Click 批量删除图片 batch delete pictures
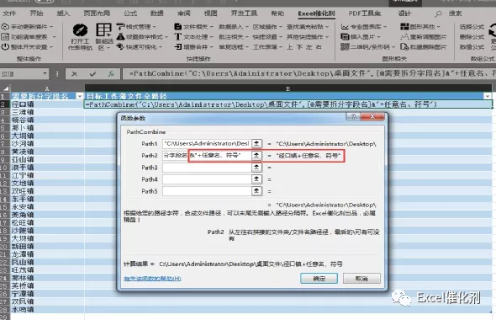496x320 pixels. pos(423,47)
